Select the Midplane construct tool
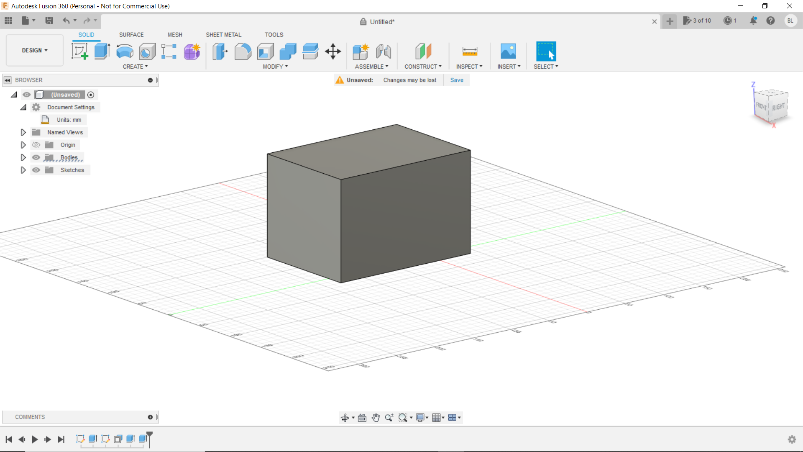The image size is (803, 452). coord(423,51)
